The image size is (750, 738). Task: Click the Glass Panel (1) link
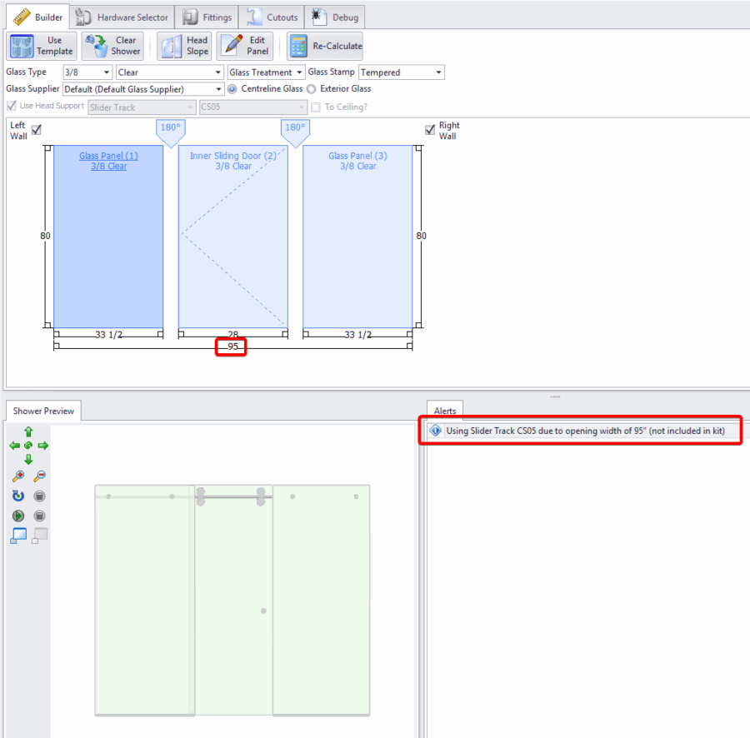[x=108, y=156]
